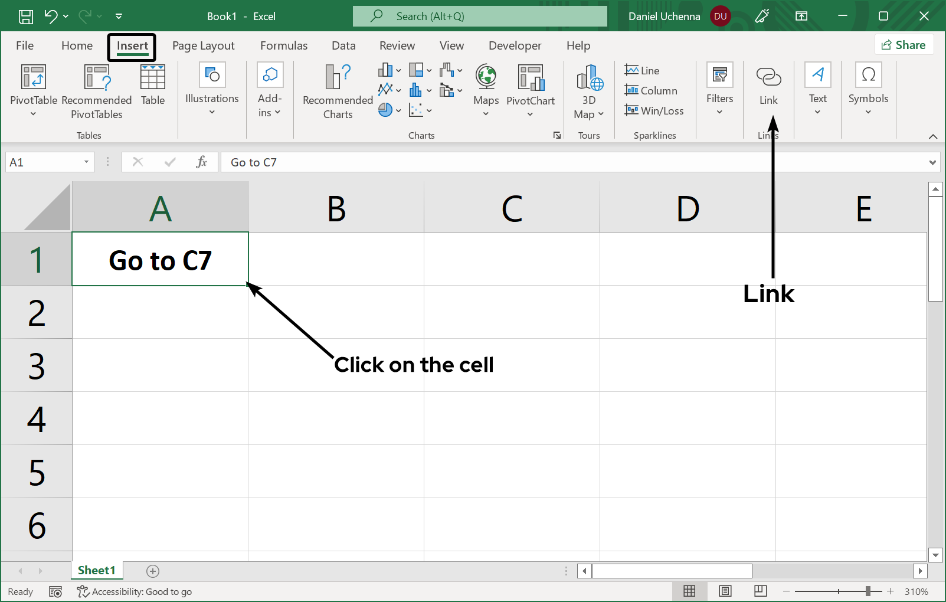Insert a Table

coord(152,86)
